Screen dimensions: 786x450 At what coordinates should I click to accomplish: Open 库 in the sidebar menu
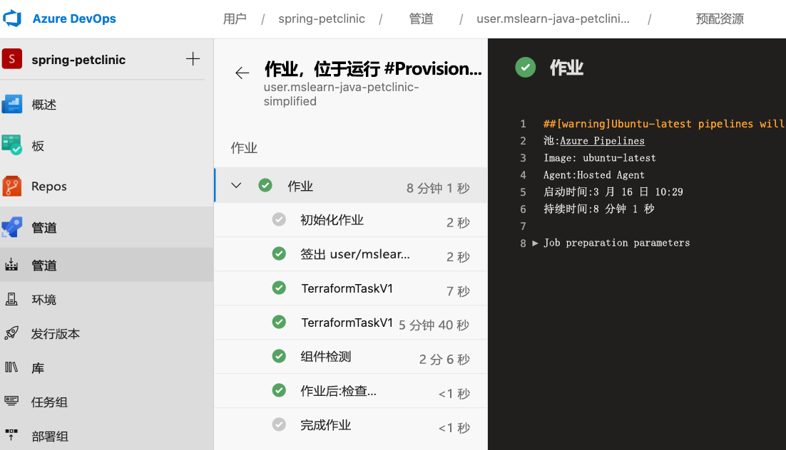[x=38, y=368]
